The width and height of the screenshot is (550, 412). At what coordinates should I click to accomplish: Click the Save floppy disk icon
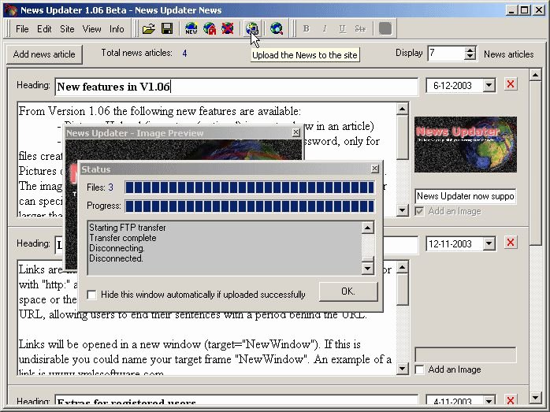[x=167, y=28]
